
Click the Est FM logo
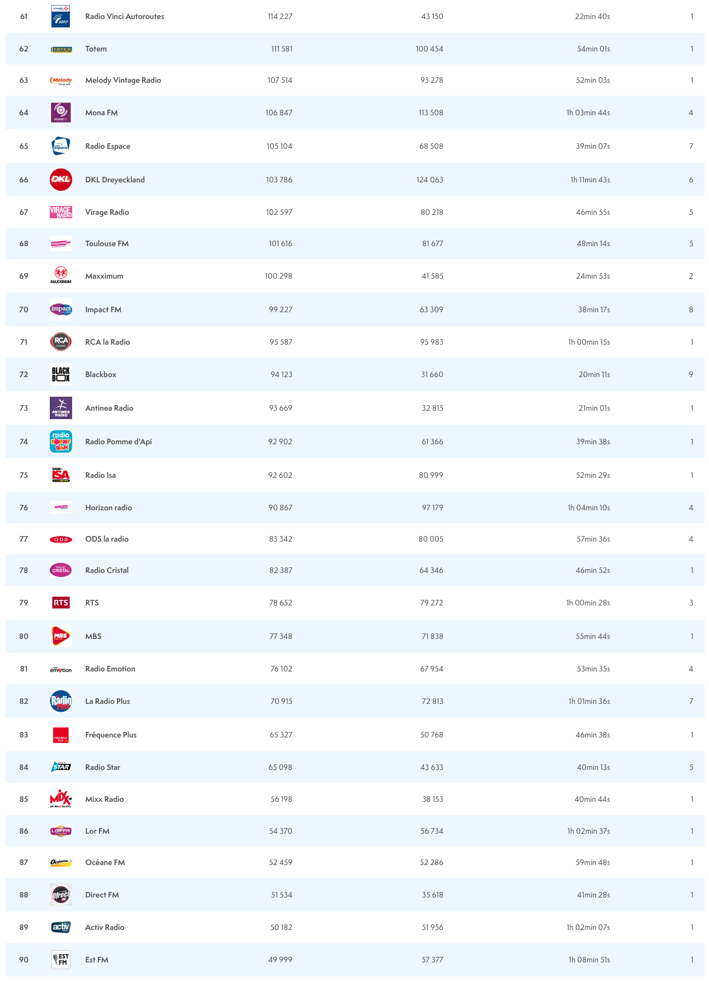click(60, 960)
